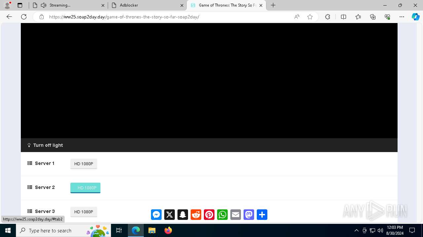Share via Email icon
Viewport: 423px width, 237px height.
tap(236, 215)
